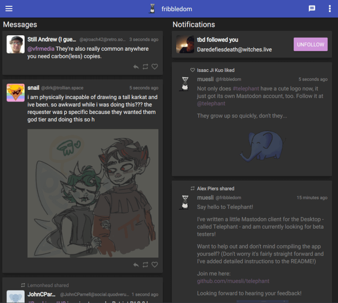Click the UNFOLLOW button for tbd
Viewport: 338px width, 303px height.
[310, 44]
